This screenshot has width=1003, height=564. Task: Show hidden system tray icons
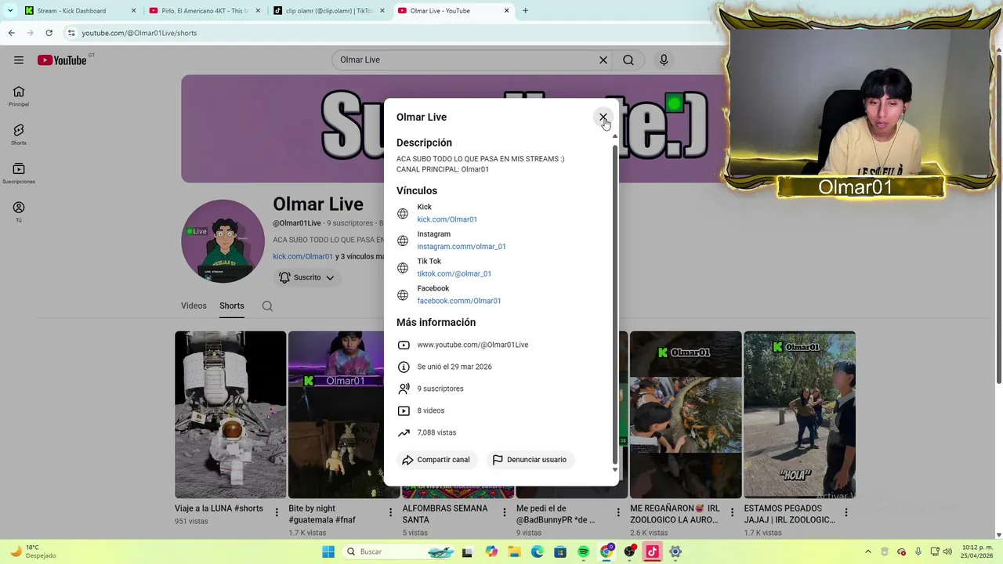pos(867,551)
